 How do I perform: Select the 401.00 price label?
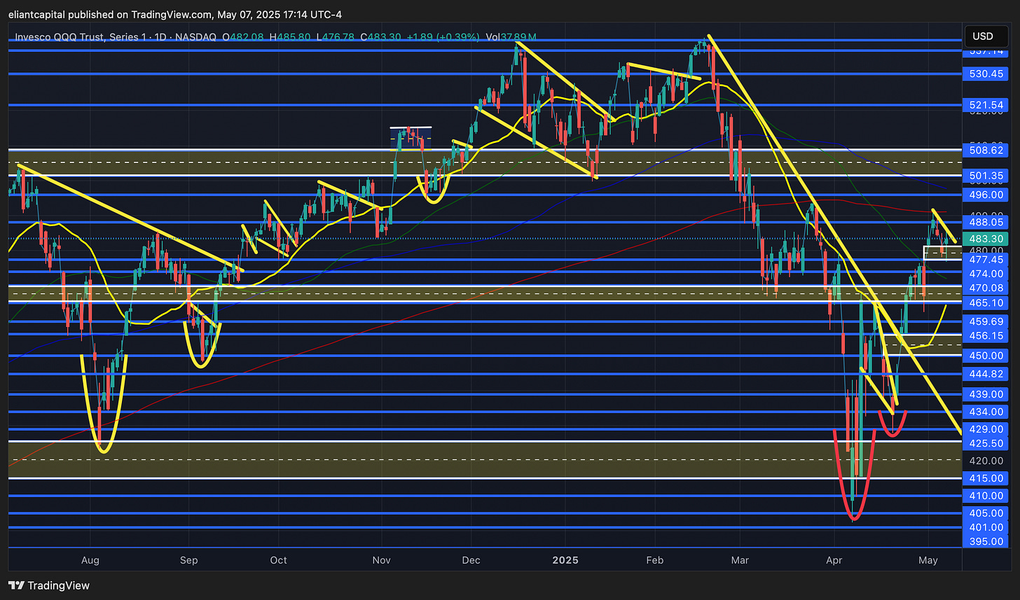[986, 527]
